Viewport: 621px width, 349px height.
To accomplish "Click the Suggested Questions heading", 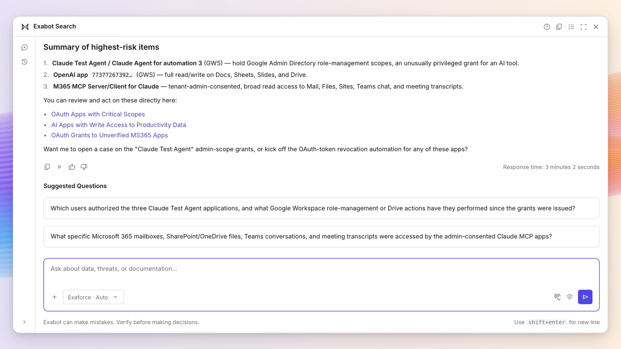I will click(x=75, y=186).
